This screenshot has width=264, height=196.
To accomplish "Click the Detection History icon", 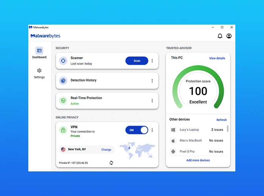I will point(63,81).
